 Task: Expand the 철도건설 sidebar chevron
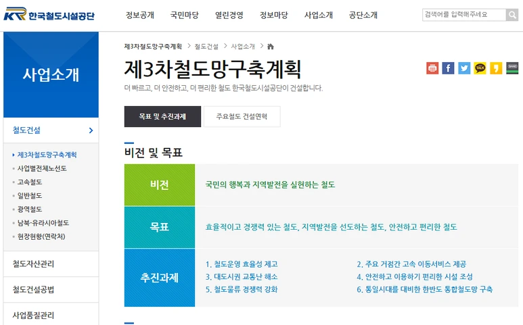[x=91, y=130]
